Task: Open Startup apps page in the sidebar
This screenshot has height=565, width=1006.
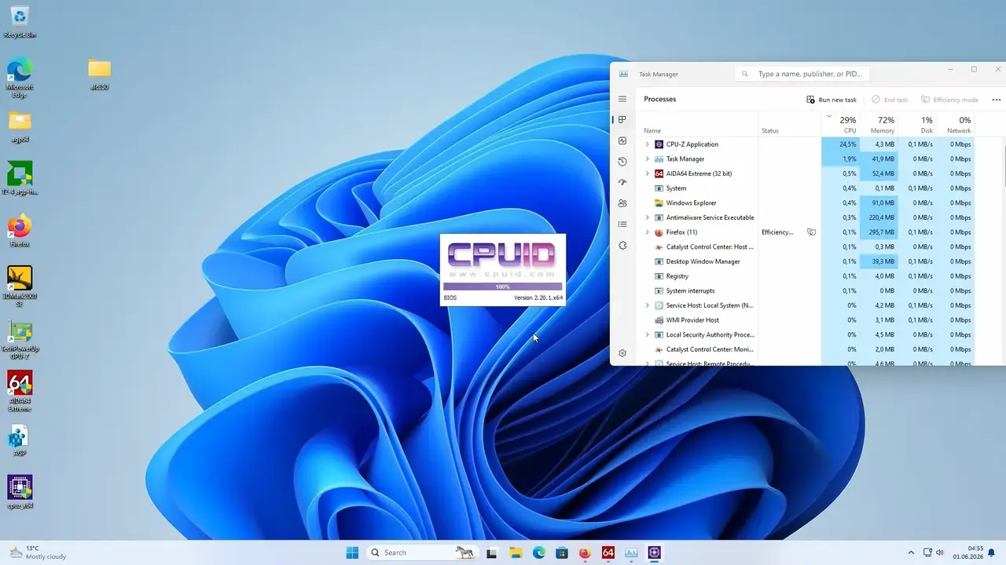Action: pos(622,182)
